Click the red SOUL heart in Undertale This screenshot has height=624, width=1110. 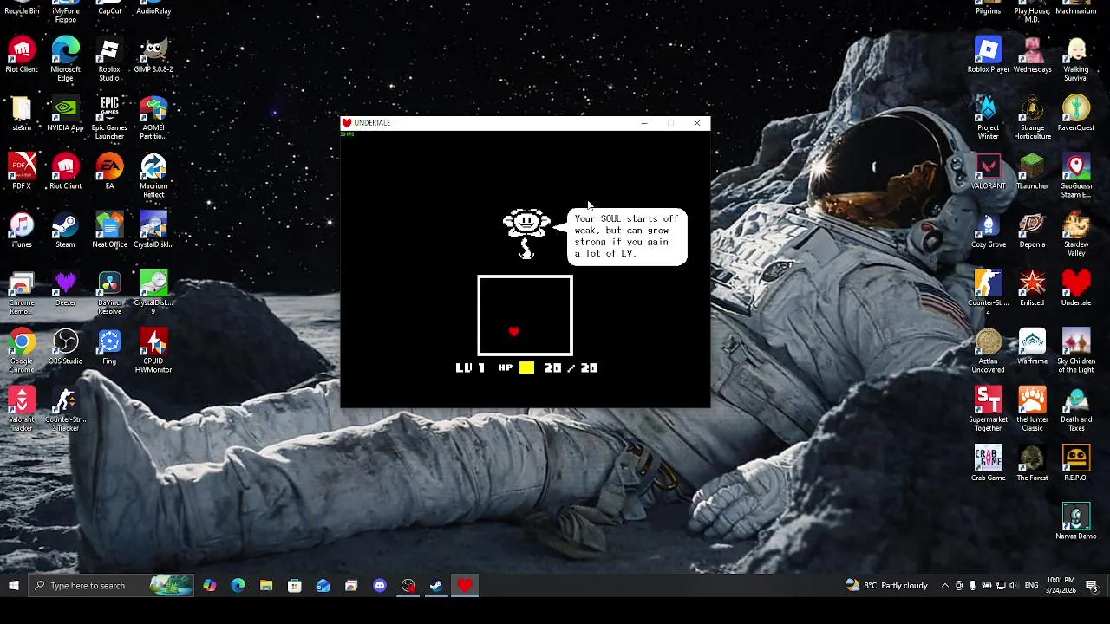[x=514, y=331]
